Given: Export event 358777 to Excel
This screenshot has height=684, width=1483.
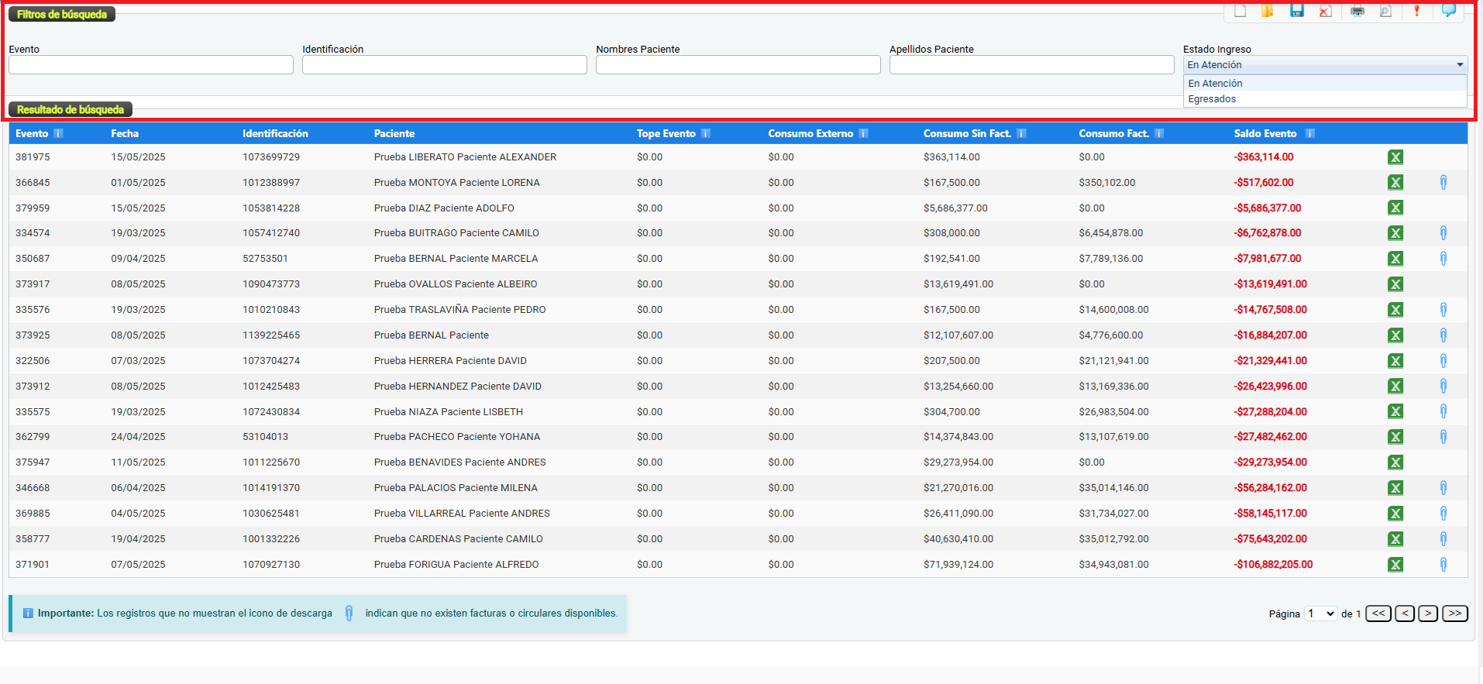Looking at the screenshot, I should click(x=1395, y=539).
